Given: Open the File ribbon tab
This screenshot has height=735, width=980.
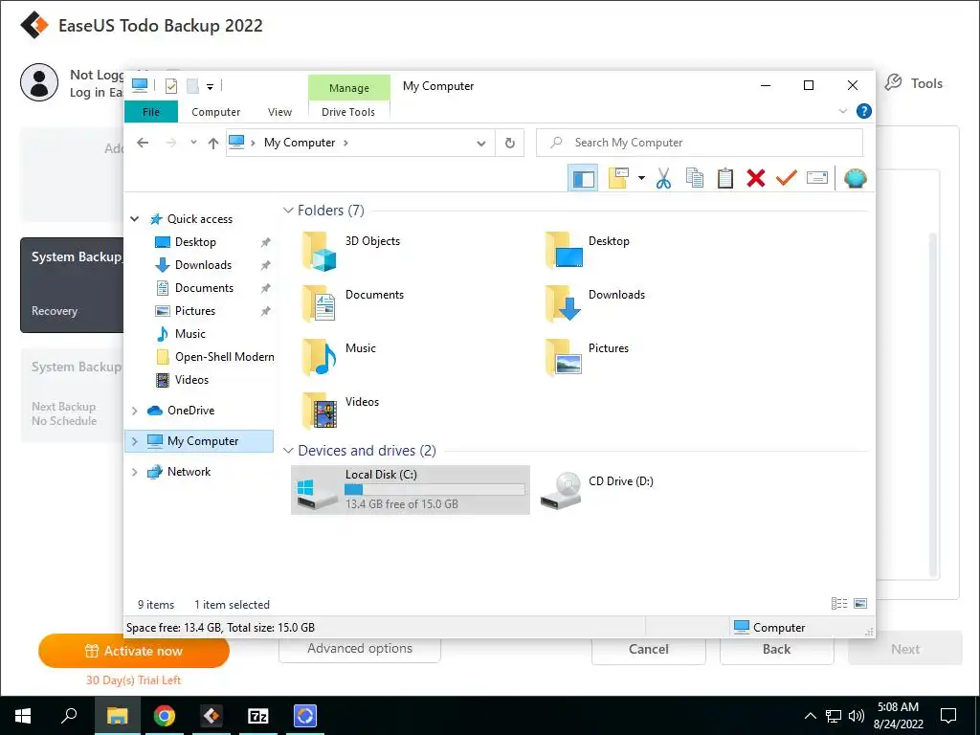Looking at the screenshot, I should click(150, 112).
